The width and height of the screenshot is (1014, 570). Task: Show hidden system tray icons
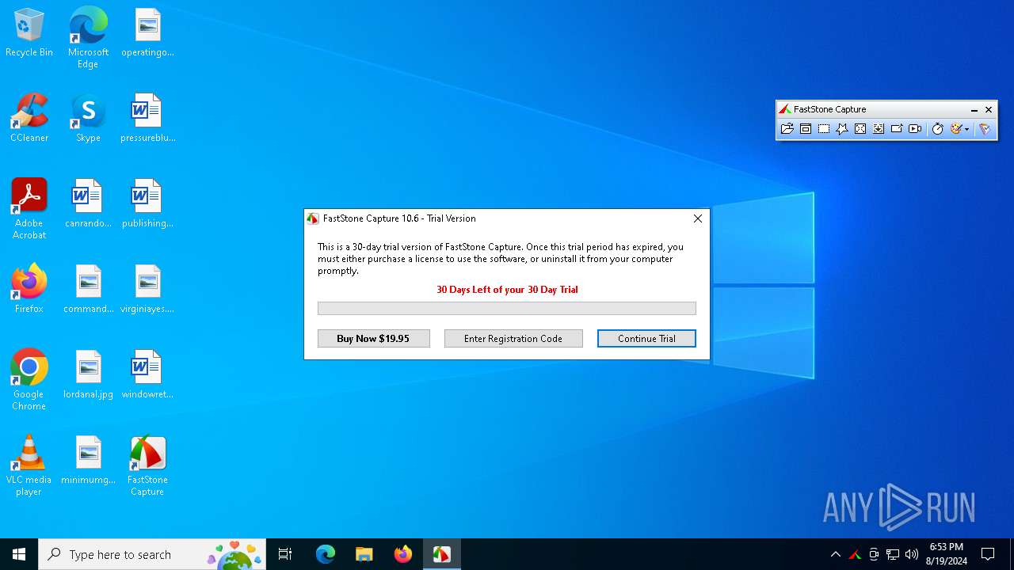[x=836, y=554]
